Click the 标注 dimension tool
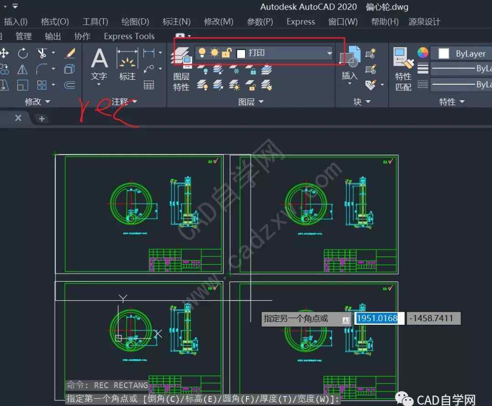Viewport: 492px width, 406px height. click(x=127, y=64)
